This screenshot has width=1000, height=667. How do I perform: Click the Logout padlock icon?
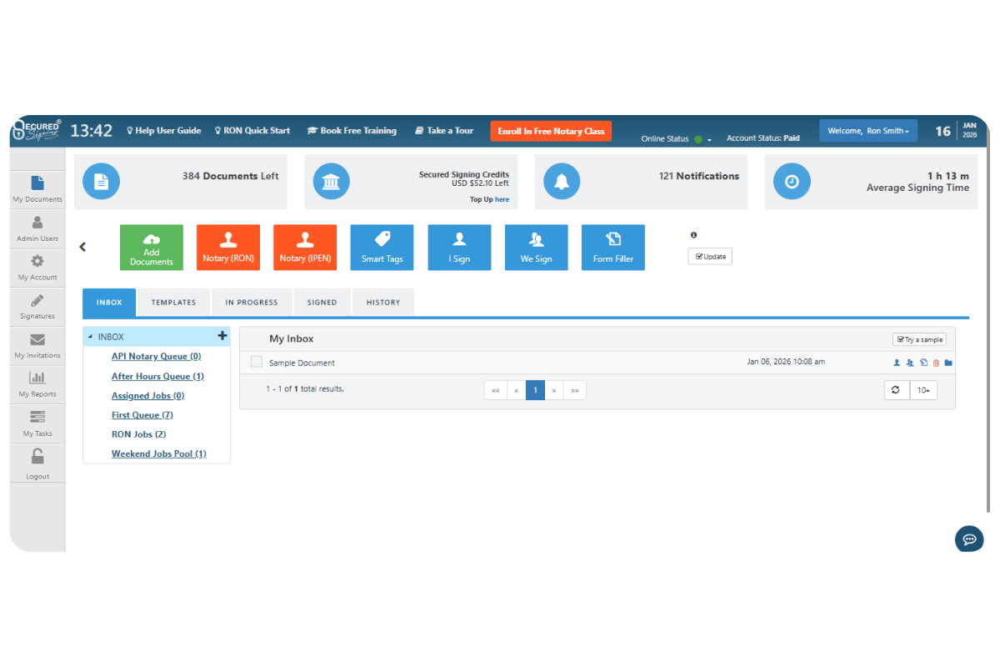37,456
